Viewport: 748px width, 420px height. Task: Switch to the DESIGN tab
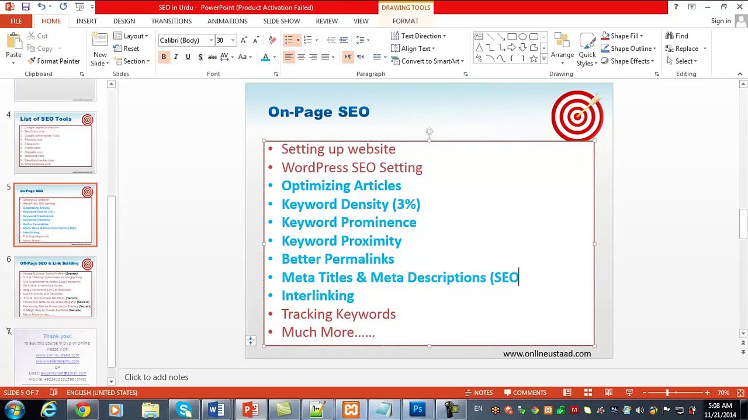[x=124, y=21]
